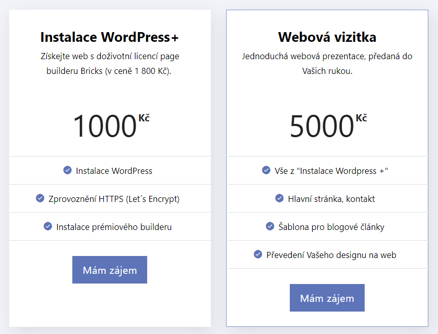The width and height of the screenshot is (438, 334).
Task: Select the Instalace WordPress+ heading
Action: 109,37
